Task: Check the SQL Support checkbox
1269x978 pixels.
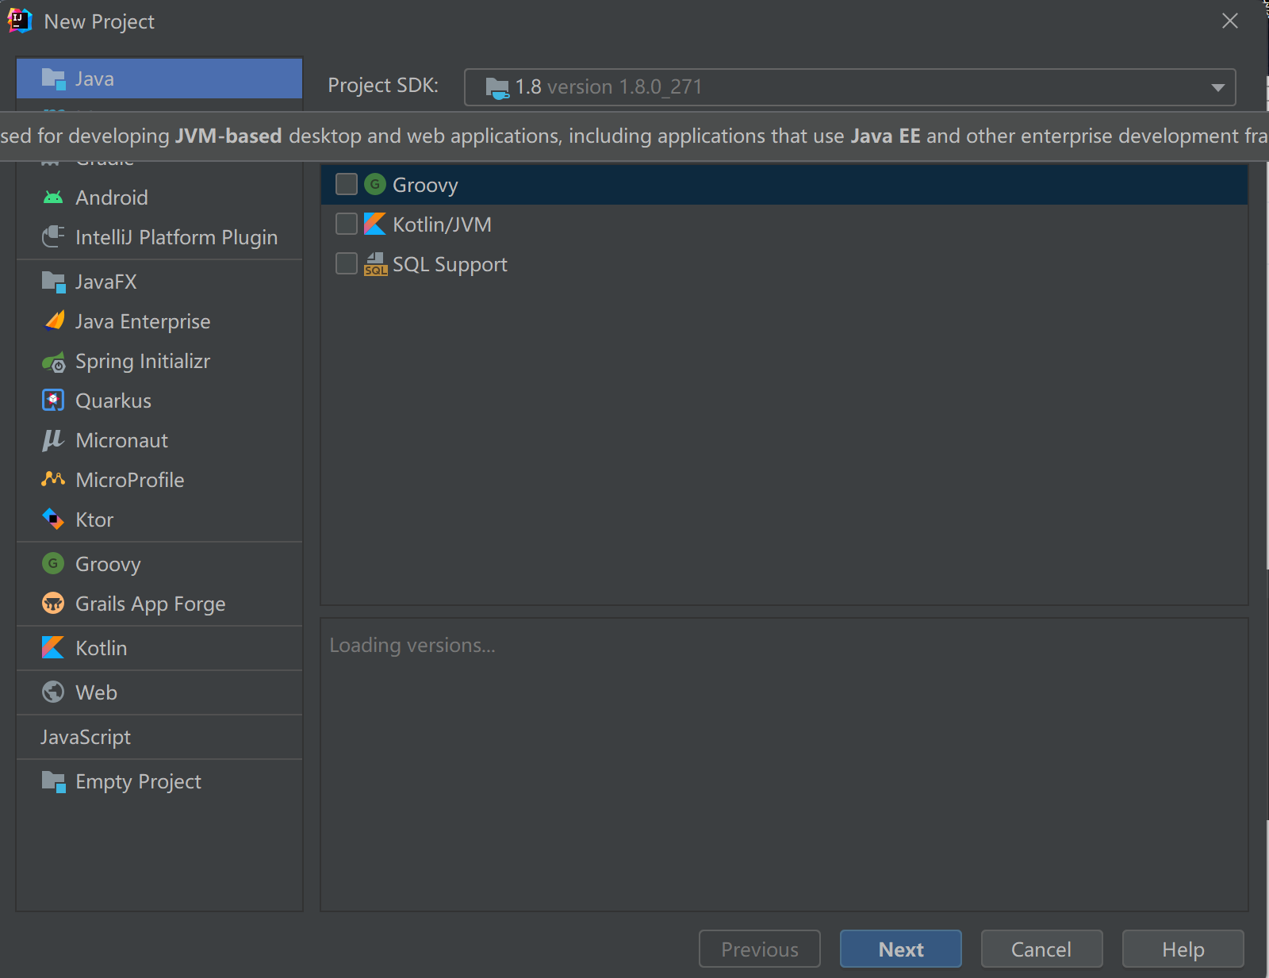Action: 347,264
